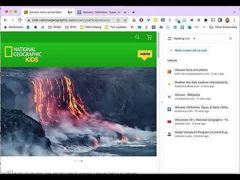The width and height of the screenshot is (240, 180).
Task: Expand the RITS bookmarks folder
Action: point(70,27)
